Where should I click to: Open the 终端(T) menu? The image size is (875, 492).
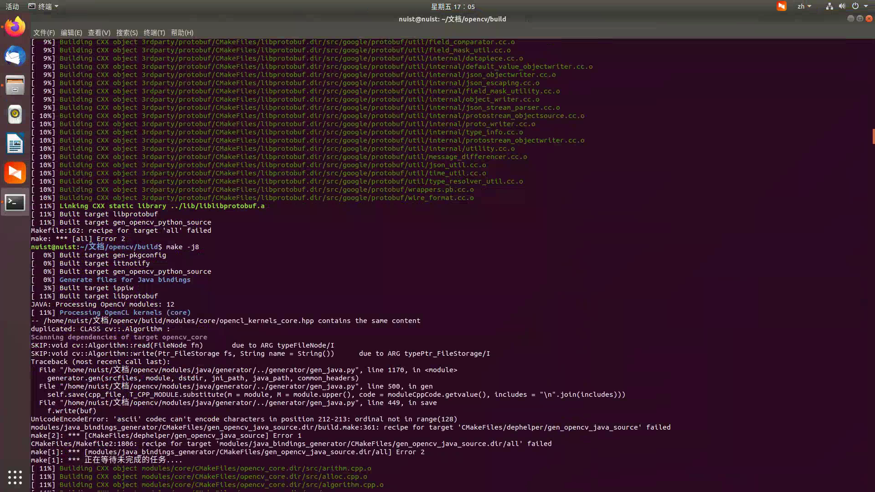coord(154,33)
